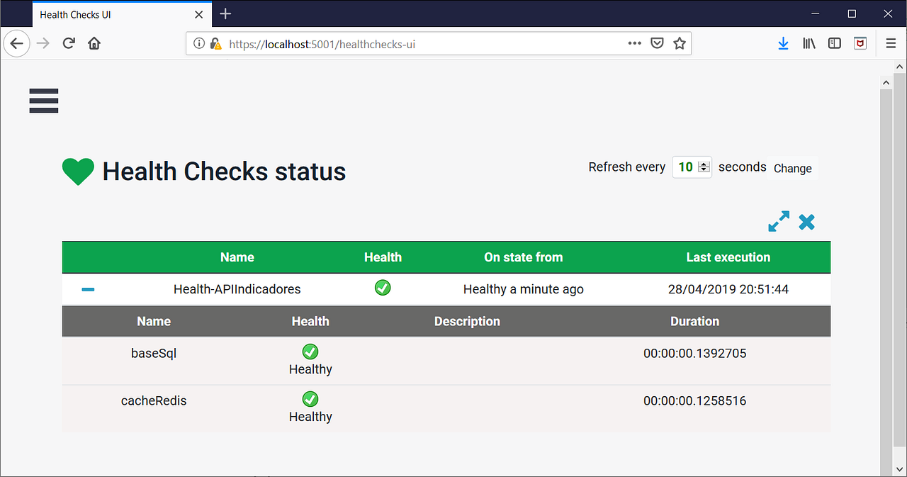Screen dimensions: 907x477
Task: Click the Firefox downloads icon
Action: pyautogui.click(x=783, y=43)
